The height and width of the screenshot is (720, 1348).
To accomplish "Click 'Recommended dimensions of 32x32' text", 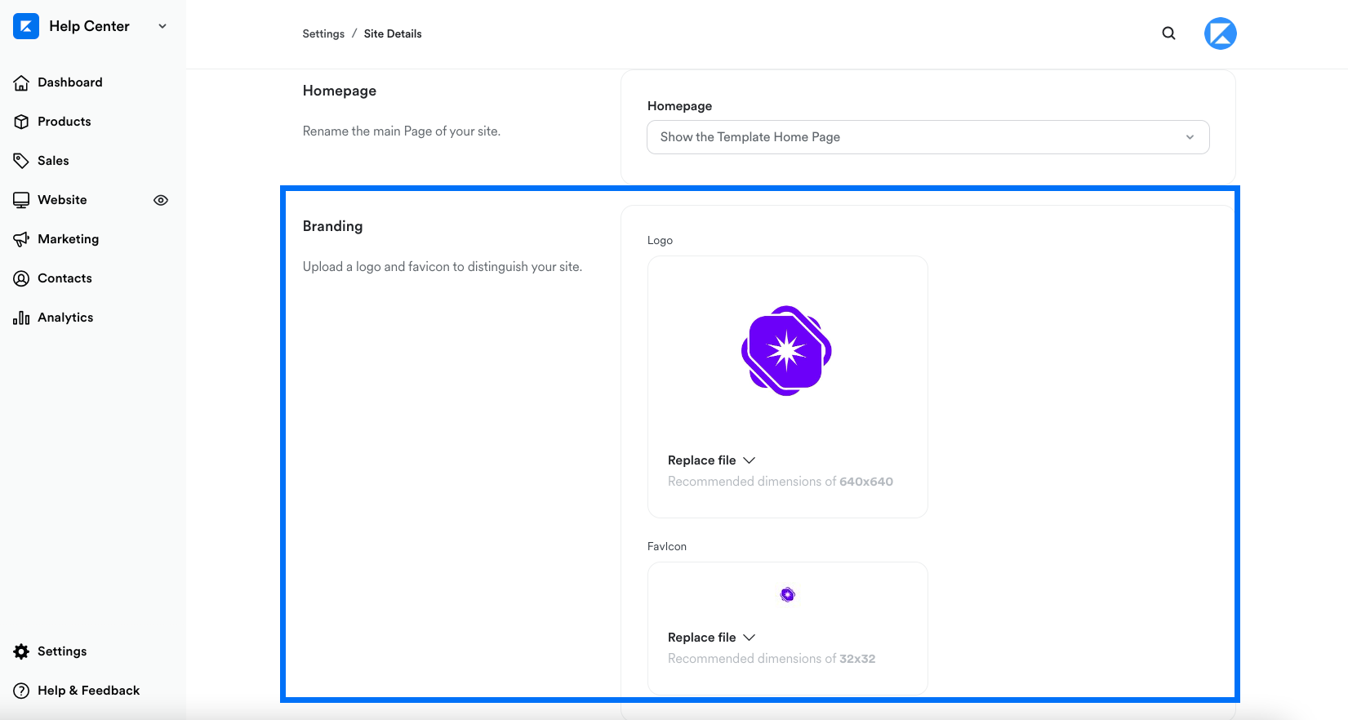I will [x=772, y=659].
